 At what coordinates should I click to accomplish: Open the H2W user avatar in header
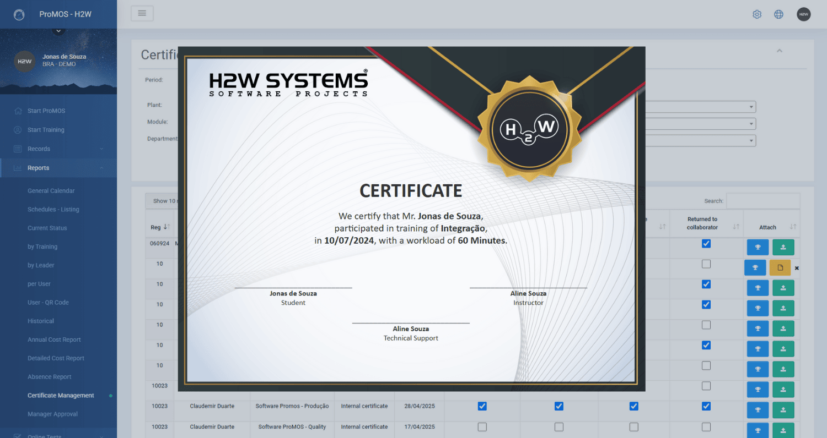[x=803, y=14]
